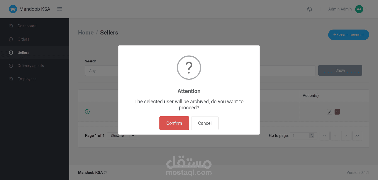Click the Dashboard gauge icon in the sidebar
The width and height of the screenshot is (378, 180).
[11, 26]
